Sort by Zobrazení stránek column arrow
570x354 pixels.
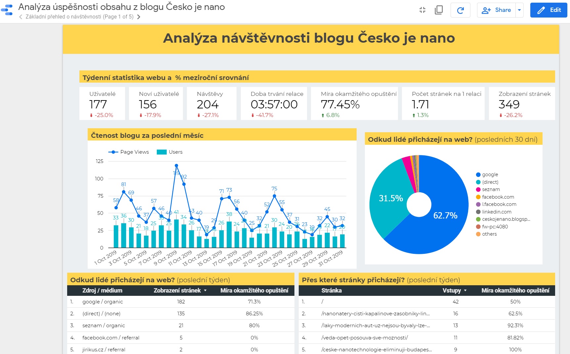click(x=205, y=291)
